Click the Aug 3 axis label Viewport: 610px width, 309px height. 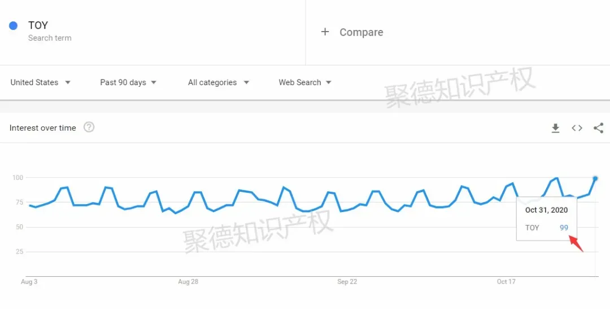[x=29, y=282]
